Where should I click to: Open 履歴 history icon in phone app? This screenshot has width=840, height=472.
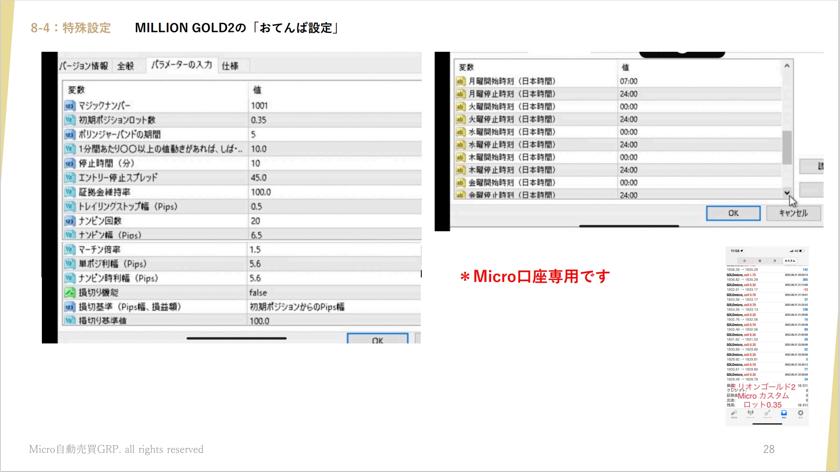(x=784, y=414)
